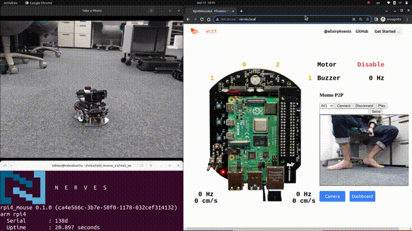Click the v1.7.7 version badge
The width and height of the screenshot is (412, 231).
coord(211,31)
